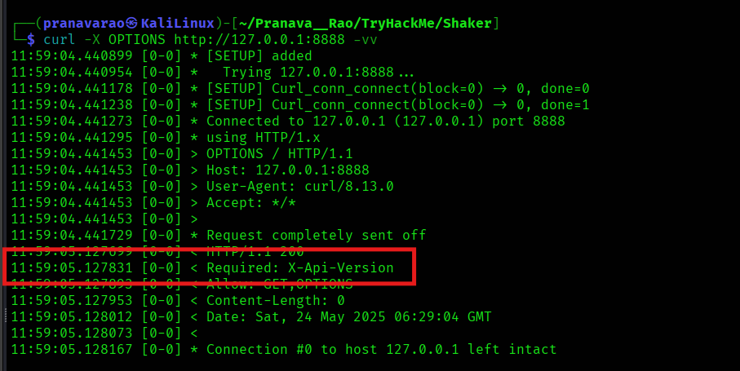Click the 'Connection #0 to host' left intact line
The image size is (740, 371).
pos(381,349)
